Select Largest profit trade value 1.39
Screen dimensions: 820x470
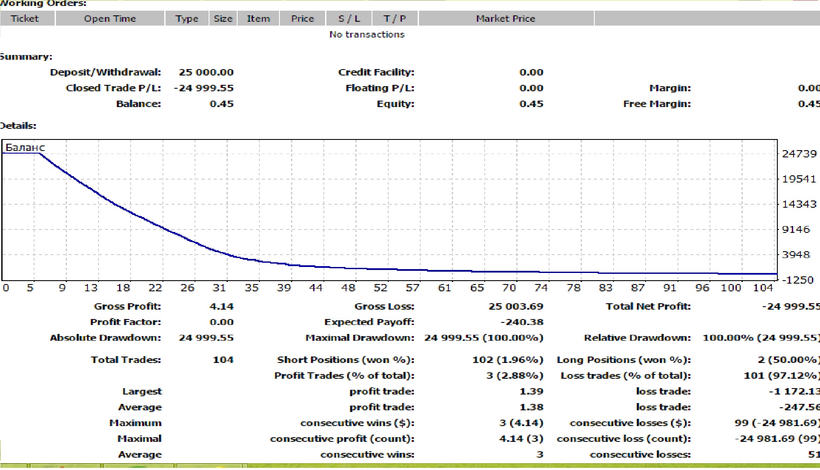(x=531, y=392)
